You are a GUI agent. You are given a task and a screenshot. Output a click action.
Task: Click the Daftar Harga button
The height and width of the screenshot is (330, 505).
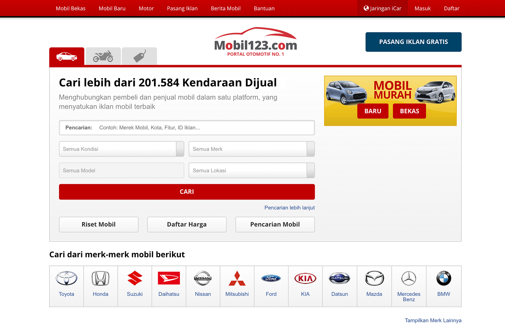pyautogui.click(x=187, y=224)
